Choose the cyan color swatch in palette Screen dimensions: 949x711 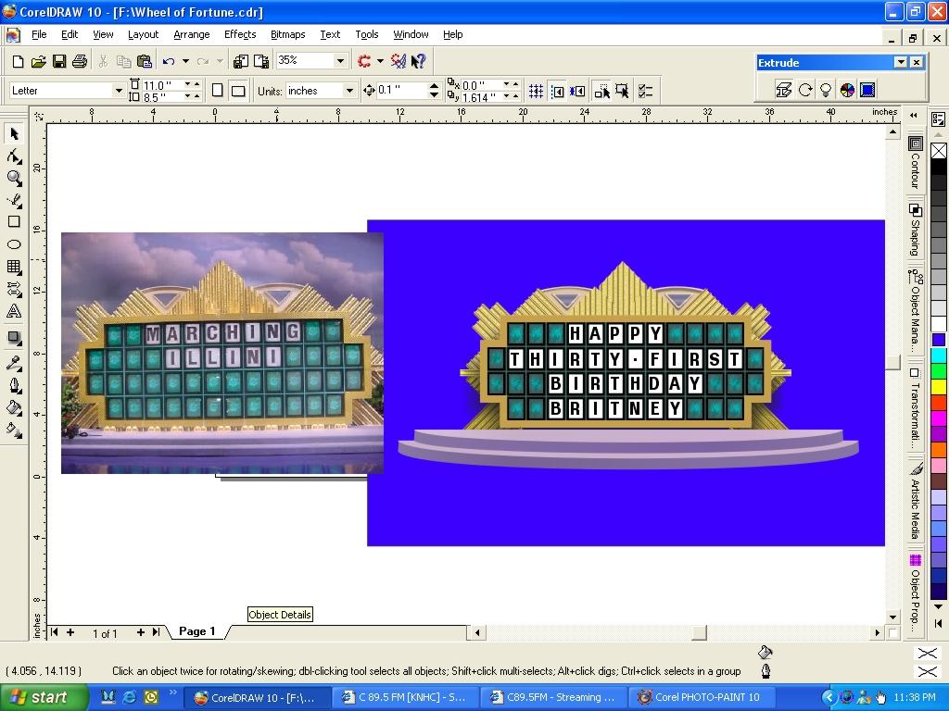pos(939,355)
